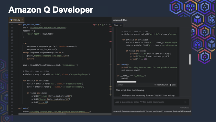This screenshot has height=122, width=216.
Task: Select the main.py editor tab
Action: [16, 20]
